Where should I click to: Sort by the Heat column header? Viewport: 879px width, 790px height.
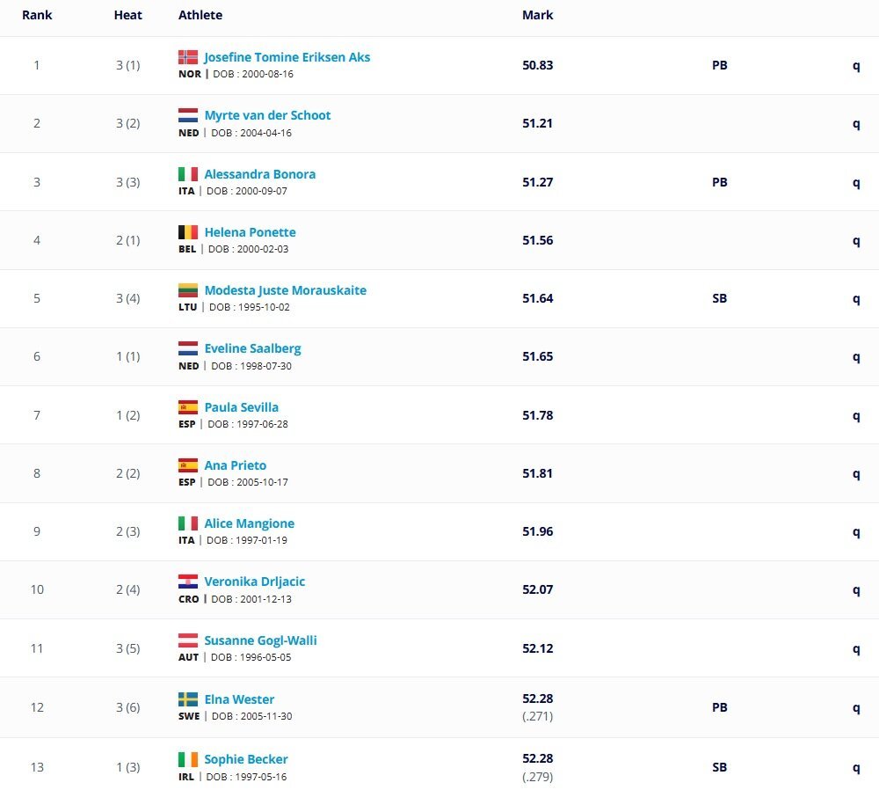[x=127, y=15]
